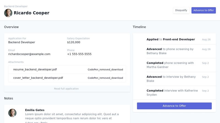Screen dimensions: 220x123
Task: Select the resume_backend_developer.pdf file name
Action: coord(35,70)
